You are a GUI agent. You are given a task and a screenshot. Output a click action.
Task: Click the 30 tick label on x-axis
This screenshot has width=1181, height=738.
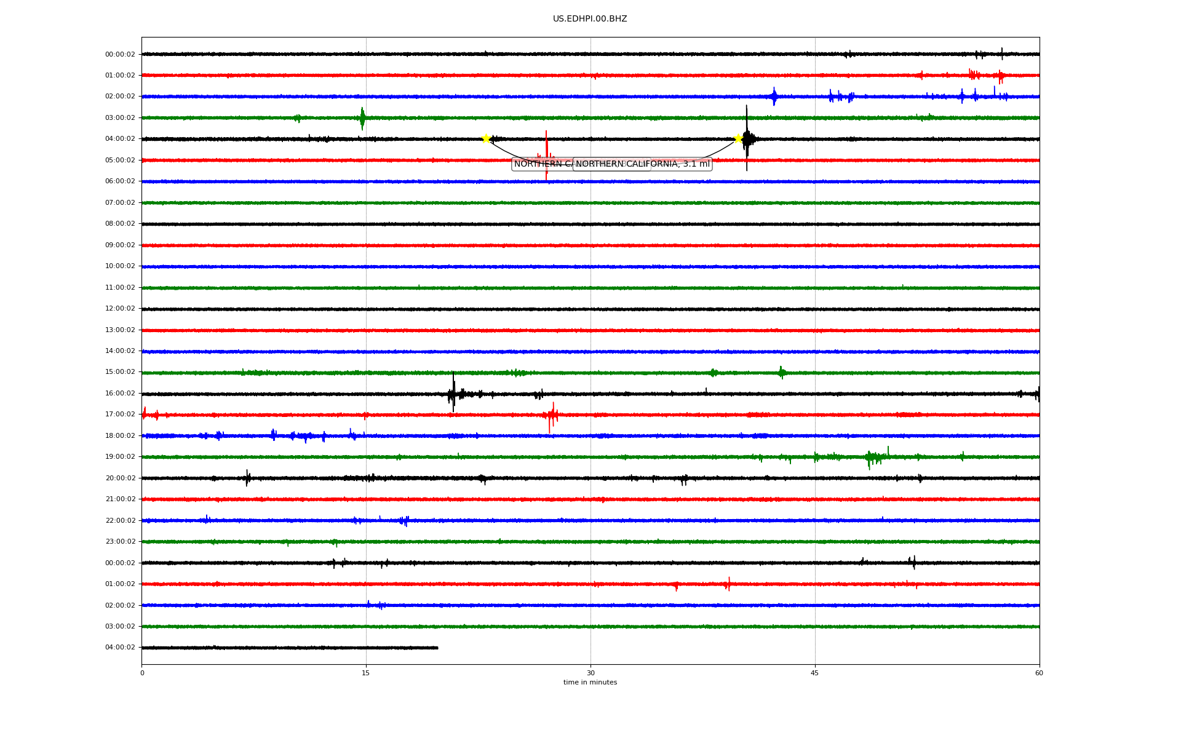tap(590, 673)
